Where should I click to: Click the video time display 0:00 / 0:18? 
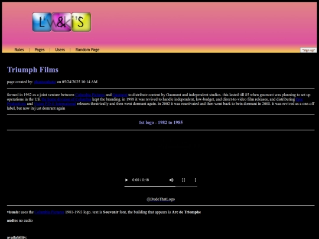click(x=141, y=180)
